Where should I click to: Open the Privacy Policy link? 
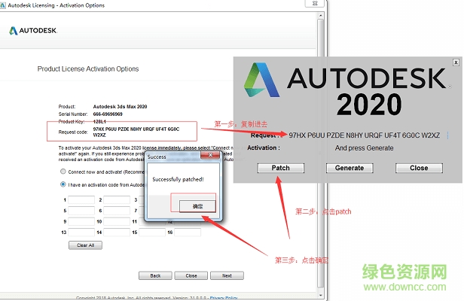225,297
